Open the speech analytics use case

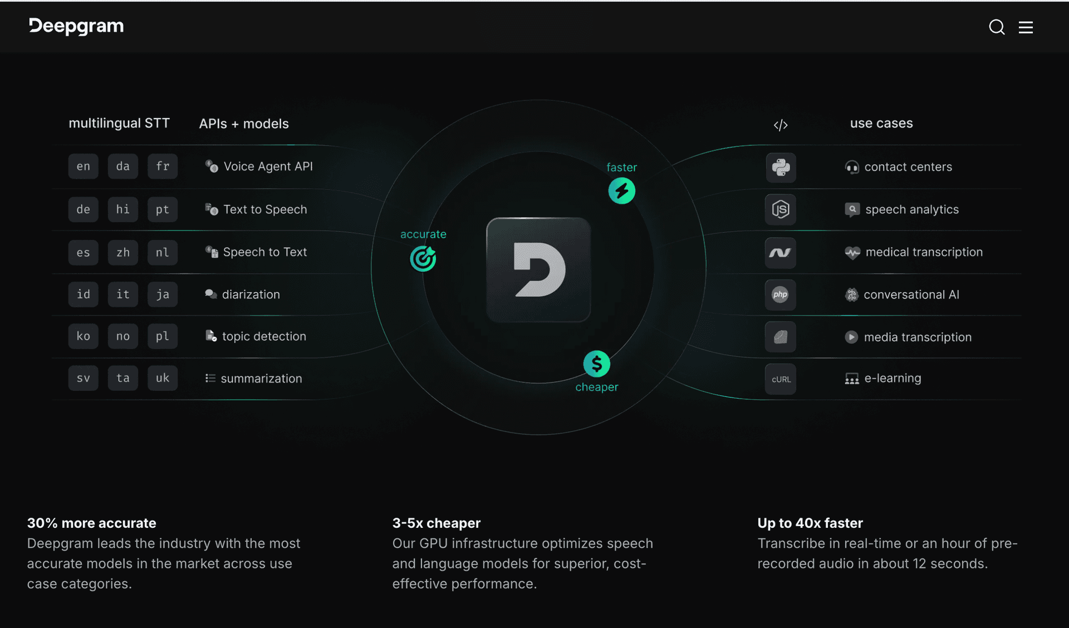point(912,209)
